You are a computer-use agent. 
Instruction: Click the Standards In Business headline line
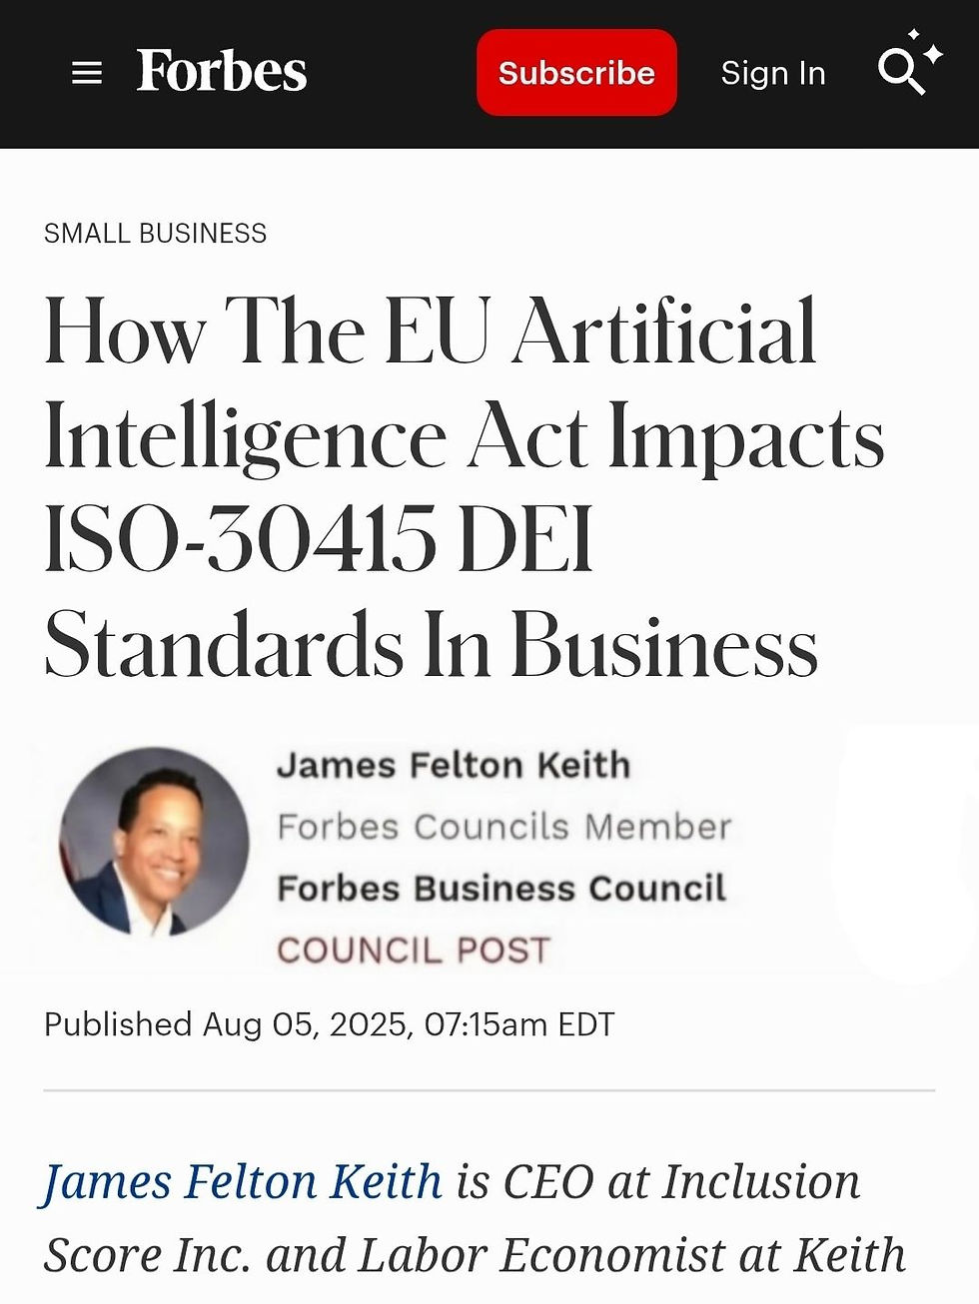click(x=431, y=646)
